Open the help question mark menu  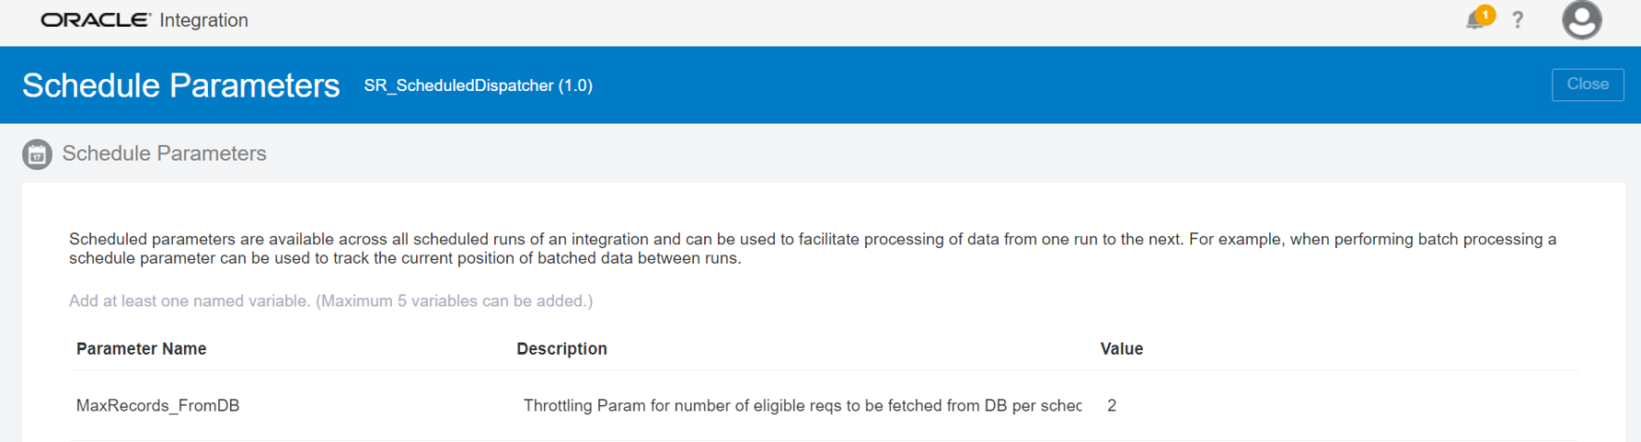1518,20
